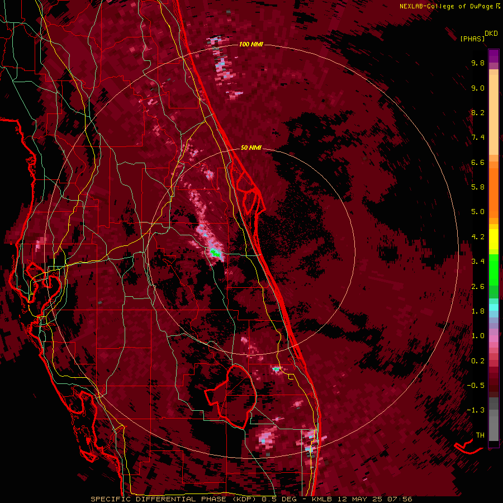
Task: Click the 1.8 scale value
Action: point(478,311)
